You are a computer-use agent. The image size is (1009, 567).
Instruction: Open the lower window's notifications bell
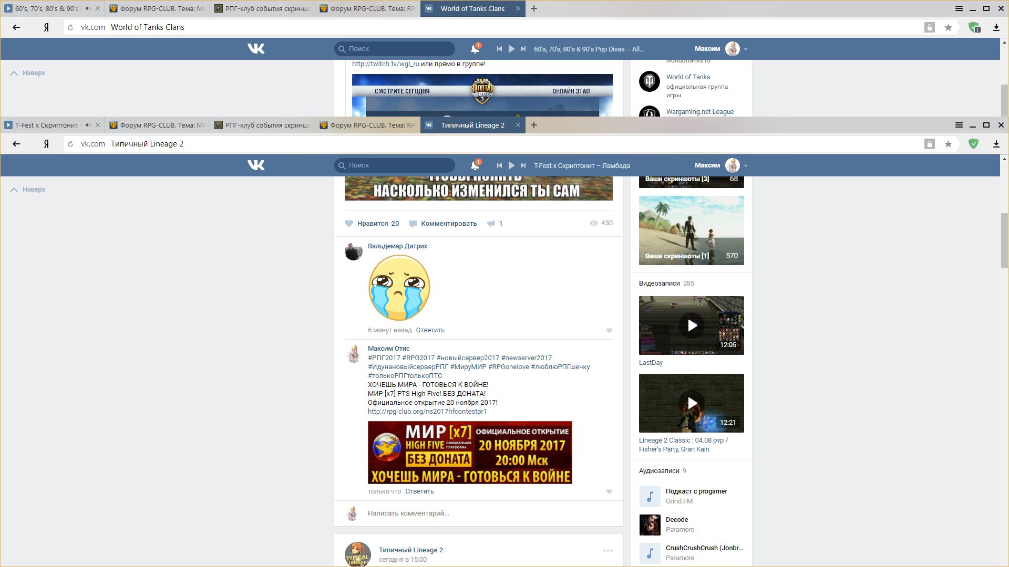coord(475,165)
